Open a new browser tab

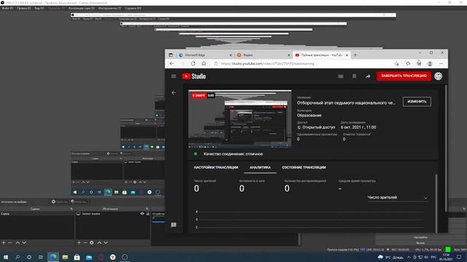pos(355,55)
